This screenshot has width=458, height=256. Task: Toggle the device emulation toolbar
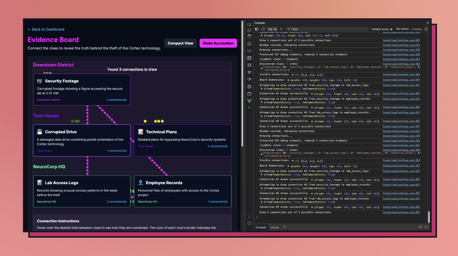pos(249,30)
